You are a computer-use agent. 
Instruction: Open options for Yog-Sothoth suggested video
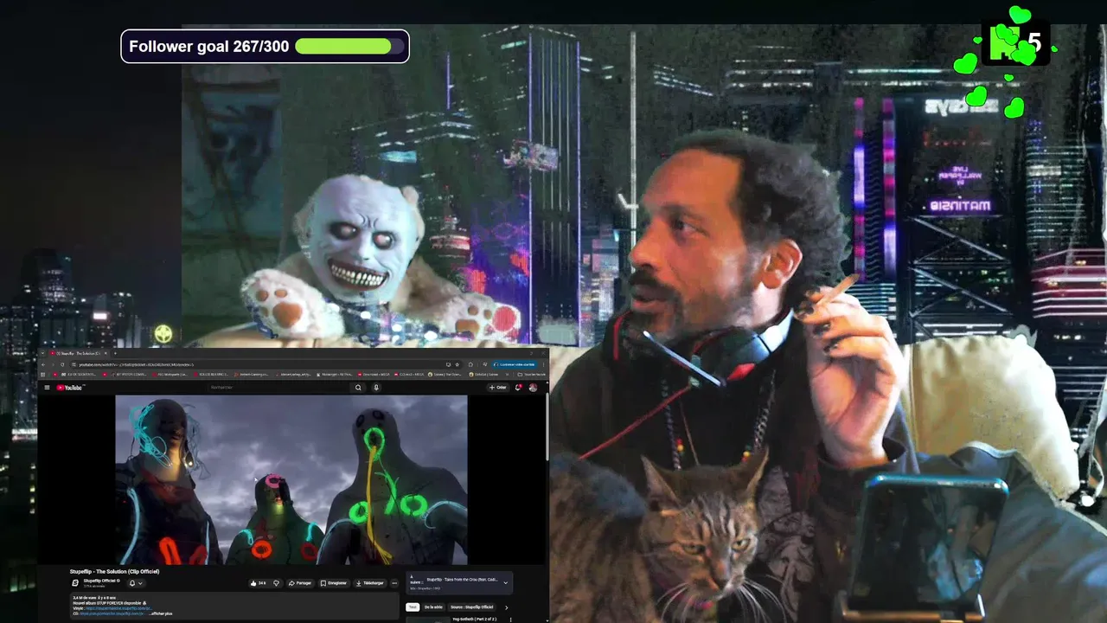coord(511,620)
